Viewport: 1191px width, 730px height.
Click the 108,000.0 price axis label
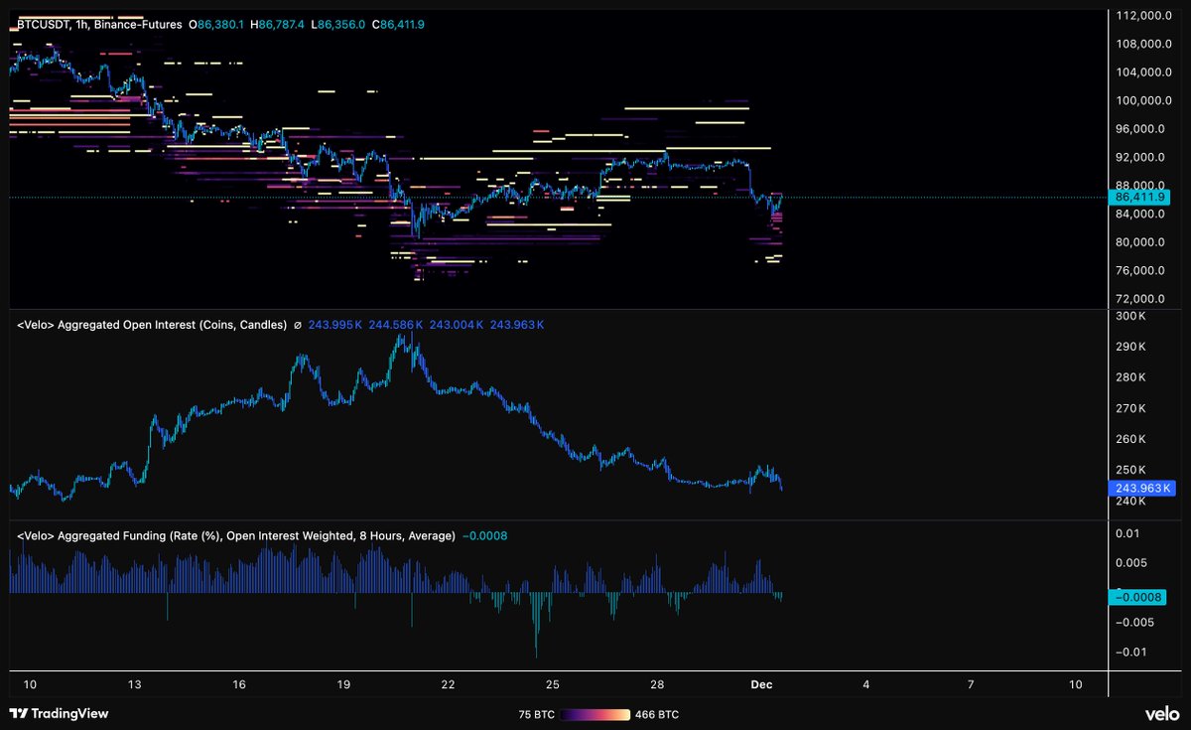click(x=1144, y=44)
